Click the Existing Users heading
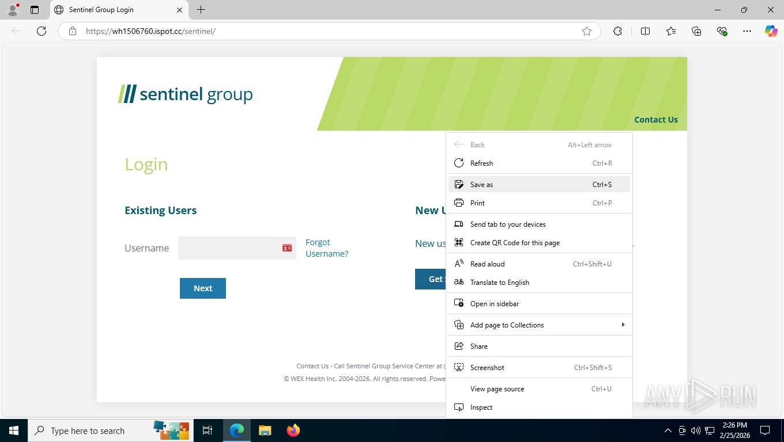Image resolution: width=784 pixels, height=442 pixels. 161,211
